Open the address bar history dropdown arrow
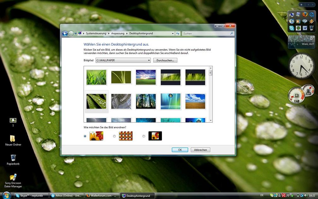Viewport: 318px width, 199px height. 173,33
